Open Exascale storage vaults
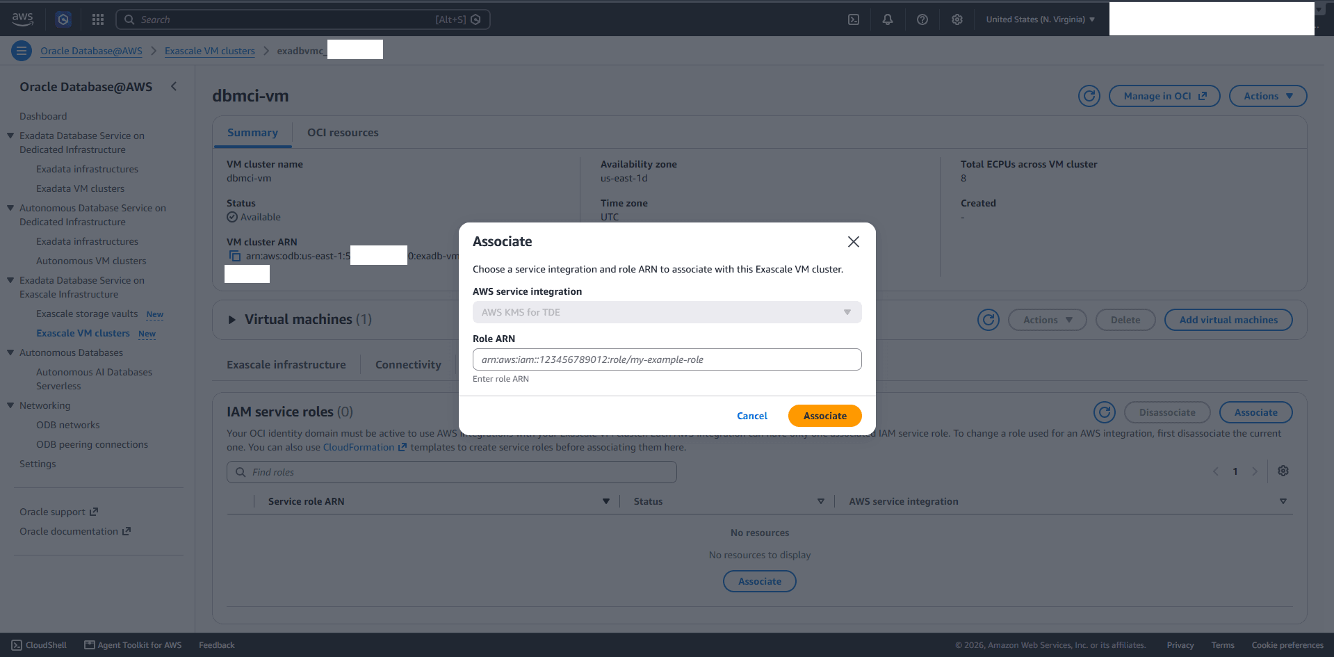Image resolution: width=1334 pixels, height=657 pixels. (87, 314)
